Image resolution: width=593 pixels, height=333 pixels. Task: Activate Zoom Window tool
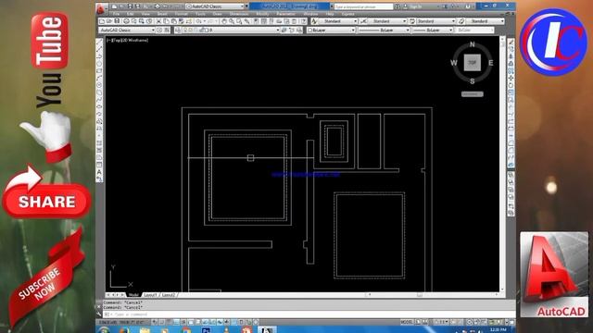tap(239, 21)
